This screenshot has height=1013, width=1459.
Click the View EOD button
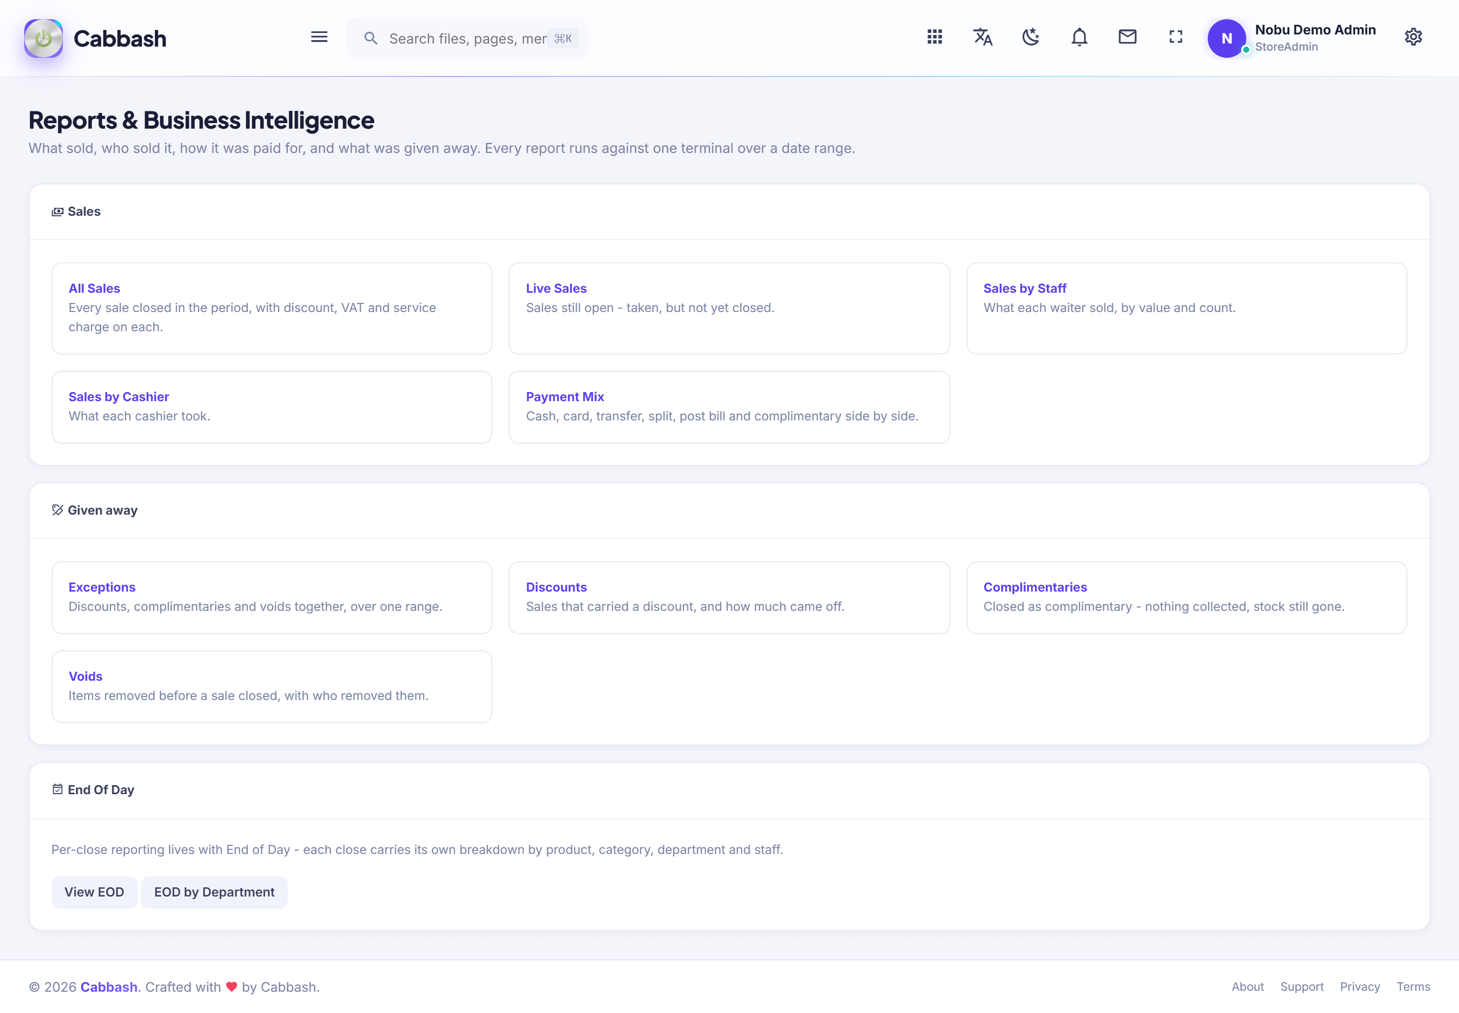[94, 892]
